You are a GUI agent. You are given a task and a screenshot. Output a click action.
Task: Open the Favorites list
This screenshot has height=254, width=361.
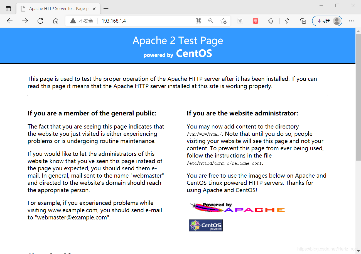click(x=288, y=21)
